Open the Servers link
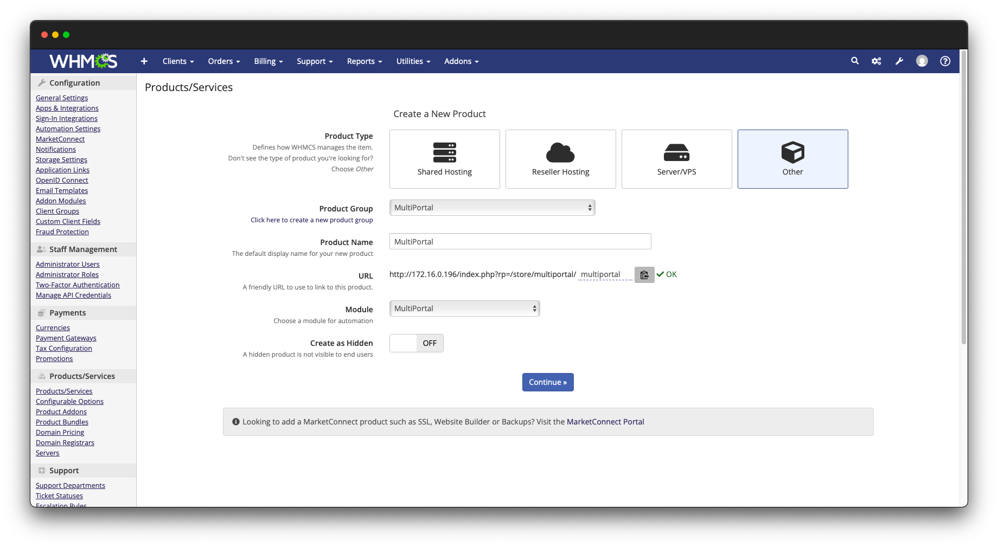998x547 pixels. pyautogui.click(x=48, y=453)
